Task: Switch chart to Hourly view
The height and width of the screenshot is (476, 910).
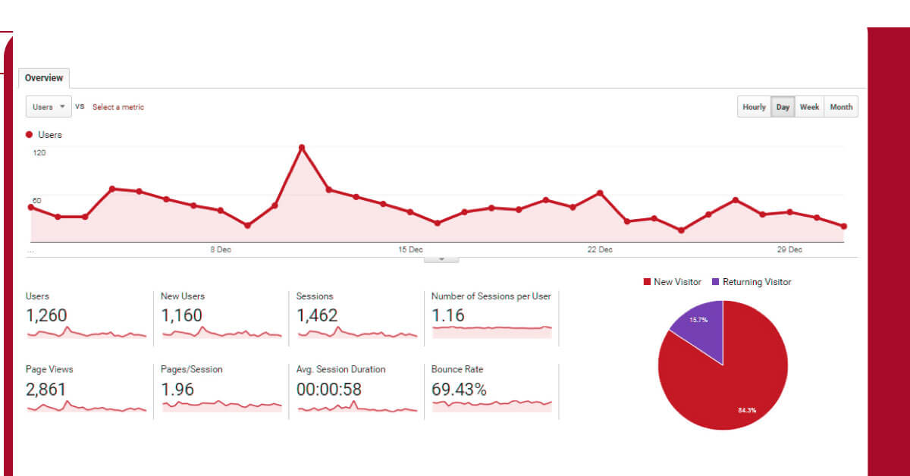Action: (x=754, y=107)
